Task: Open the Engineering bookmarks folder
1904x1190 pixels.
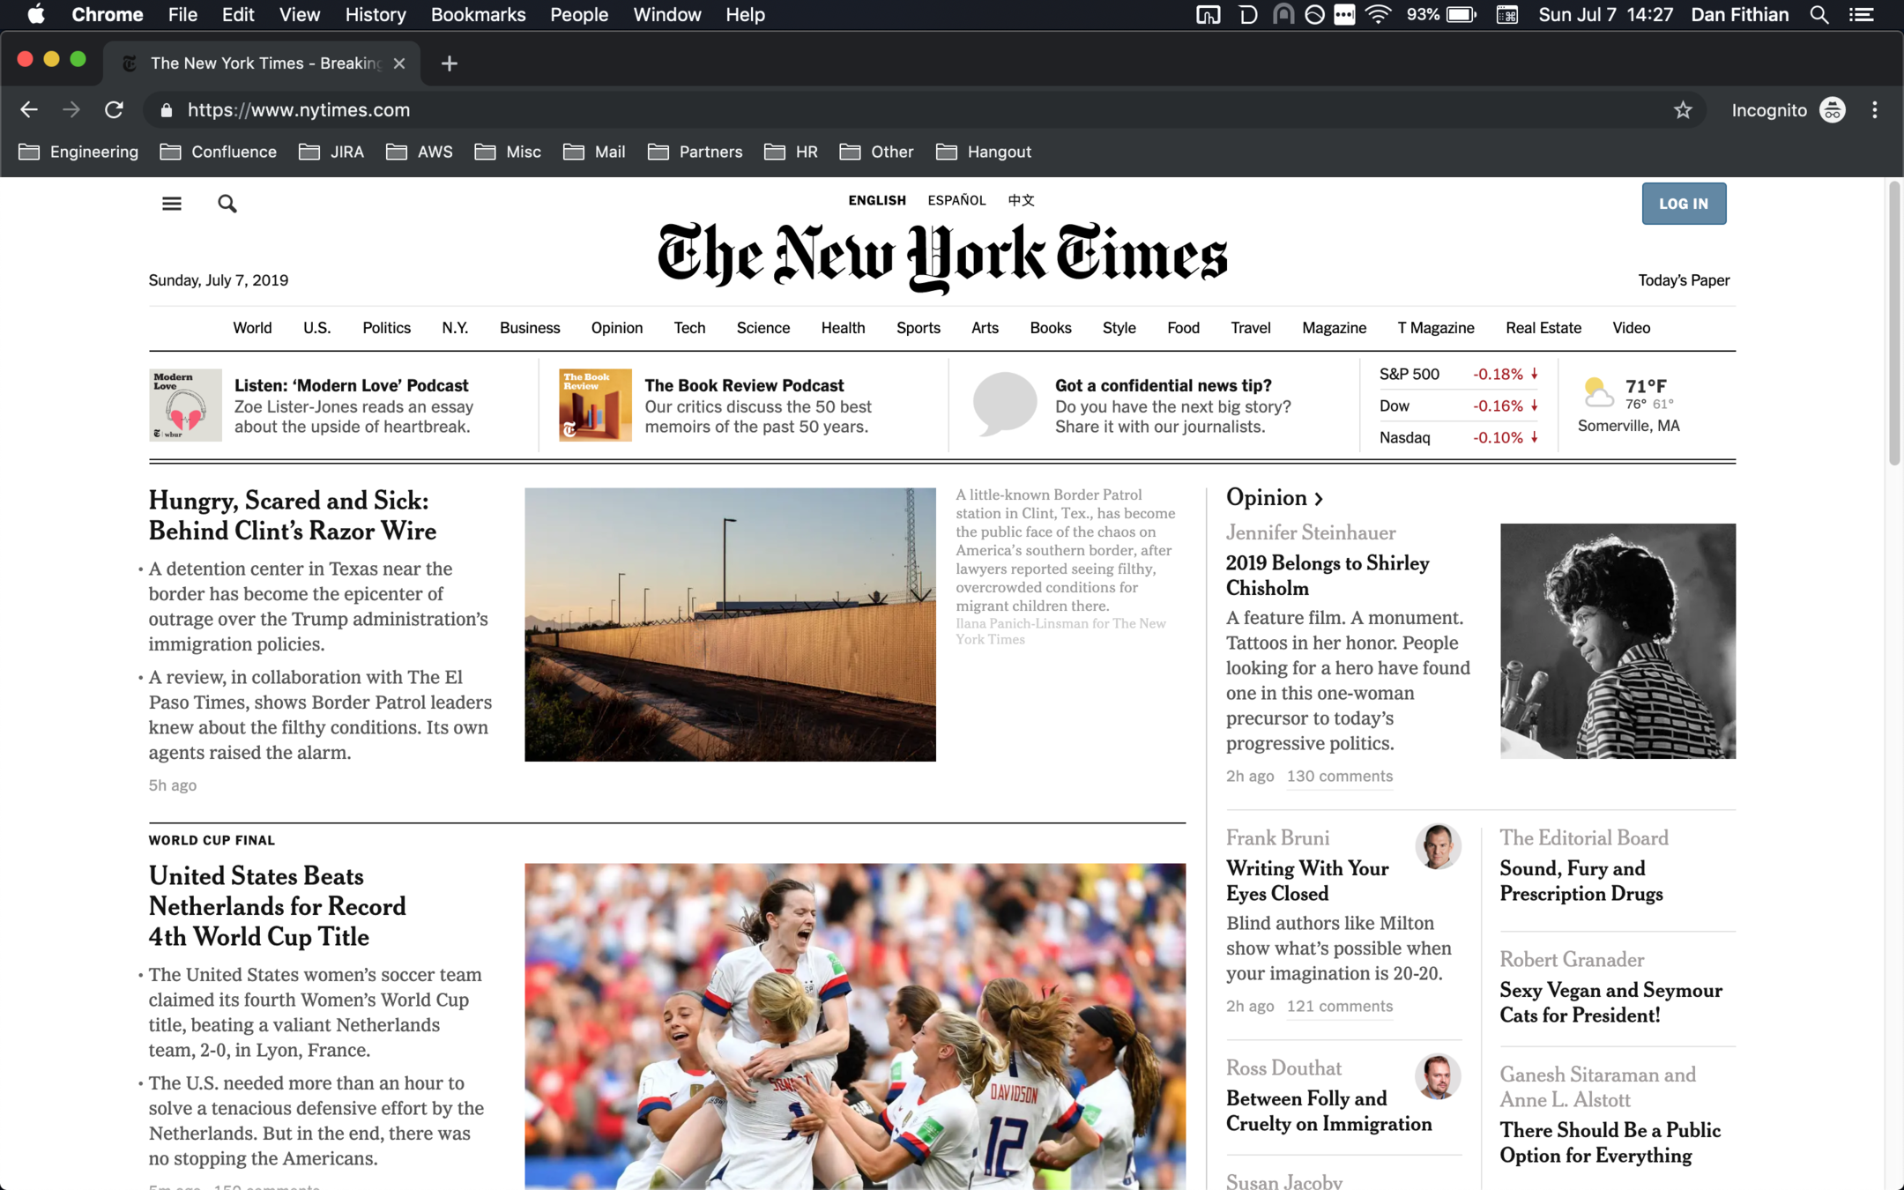Action: click(x=78, y=152)
